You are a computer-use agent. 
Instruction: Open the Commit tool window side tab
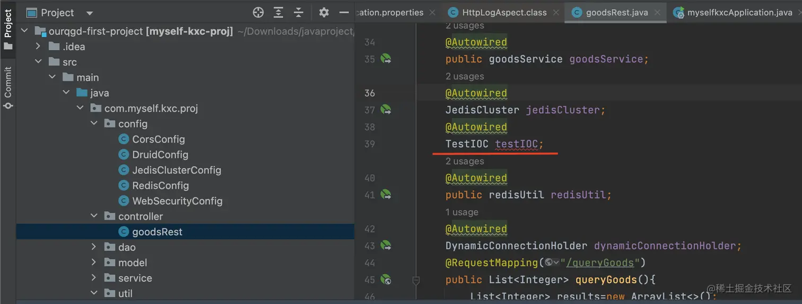tap(8, 87)
